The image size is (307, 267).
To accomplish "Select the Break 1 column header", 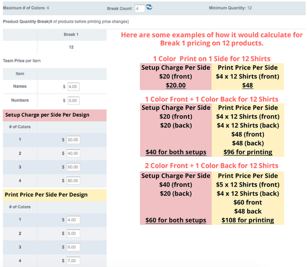I will point(71,35).
